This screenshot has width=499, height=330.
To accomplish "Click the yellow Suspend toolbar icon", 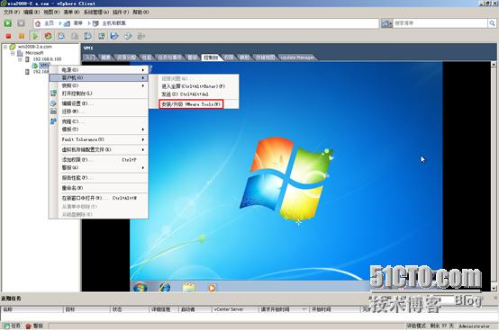I will tap(22, 36).
